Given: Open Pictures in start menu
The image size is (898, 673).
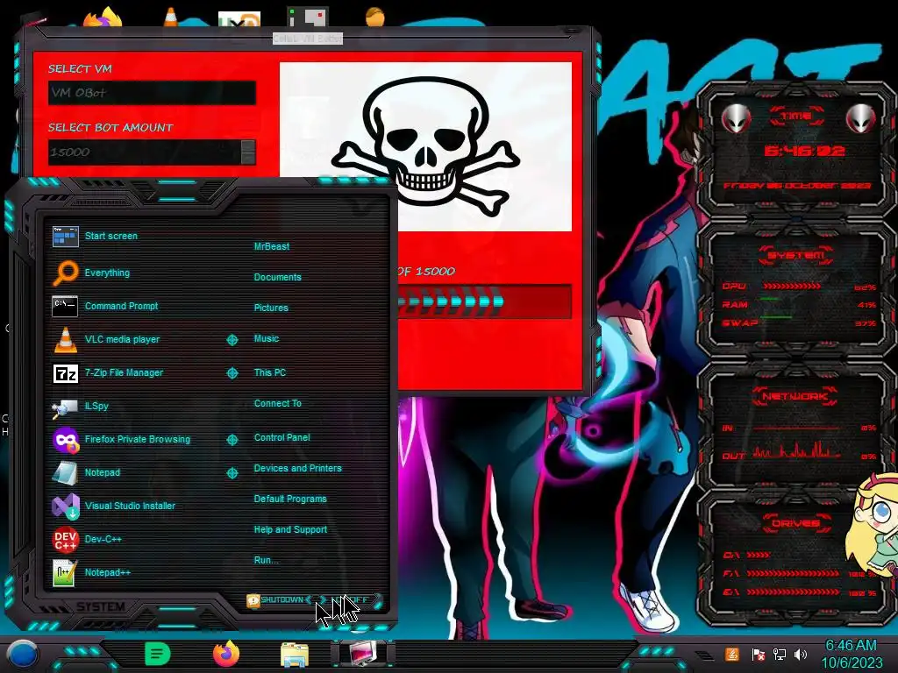Looking at the screenshot, I should click(271, 308).
